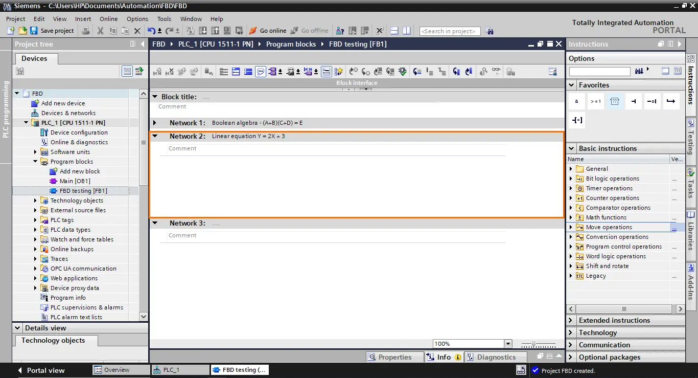Viewport: 698px width, 378px height.
Task: Collapse Network 2 with its triangle
Action: click(155, 136)
